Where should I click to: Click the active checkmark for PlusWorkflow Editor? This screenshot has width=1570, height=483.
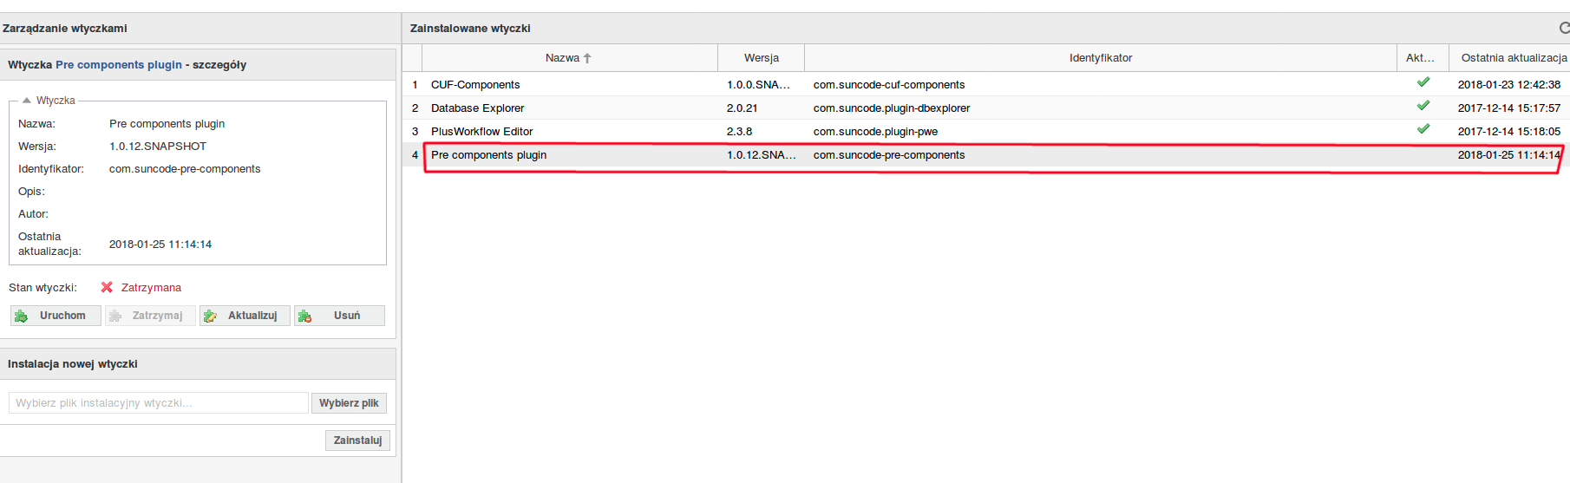click(1423, 129)
